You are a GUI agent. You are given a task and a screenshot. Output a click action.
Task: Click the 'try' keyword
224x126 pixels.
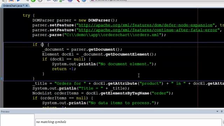27,15
